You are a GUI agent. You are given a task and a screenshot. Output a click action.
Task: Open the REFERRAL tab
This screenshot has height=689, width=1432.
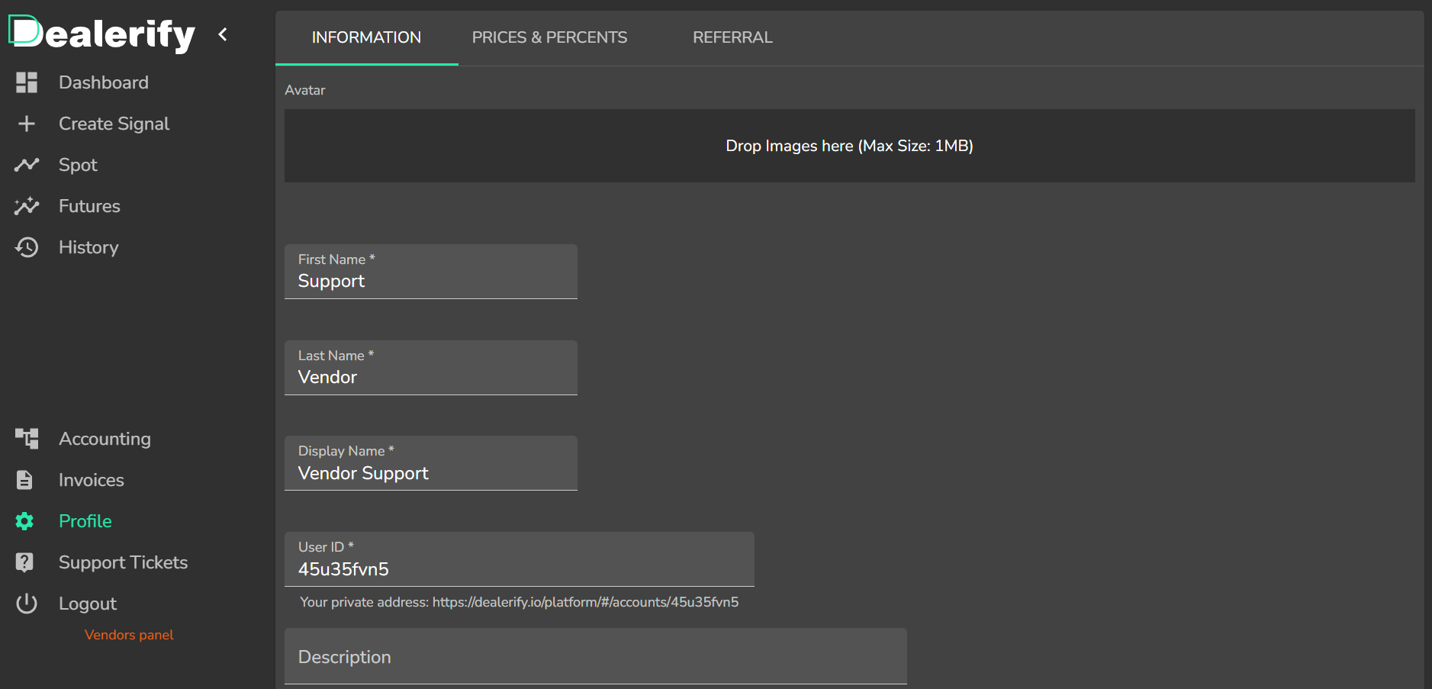click(x=732, y=37)
